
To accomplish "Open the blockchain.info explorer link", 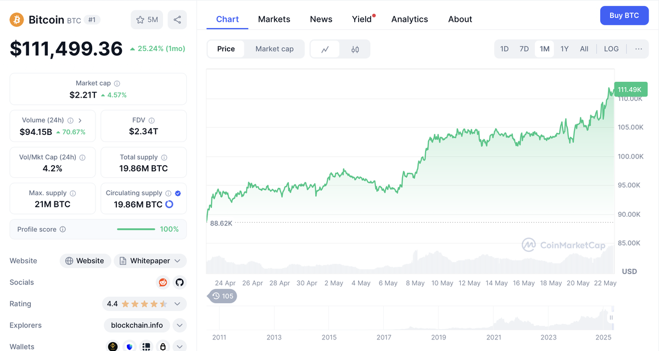I will [137, 325].
